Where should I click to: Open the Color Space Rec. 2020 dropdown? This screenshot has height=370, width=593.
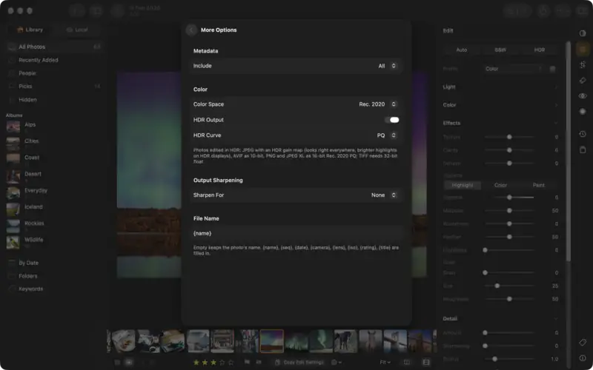(377, 104)
